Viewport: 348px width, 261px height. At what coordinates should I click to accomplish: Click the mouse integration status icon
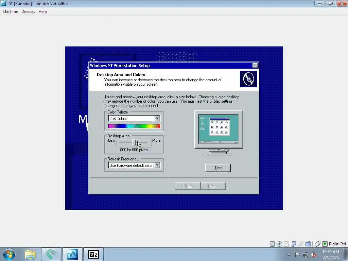point(318,244)
